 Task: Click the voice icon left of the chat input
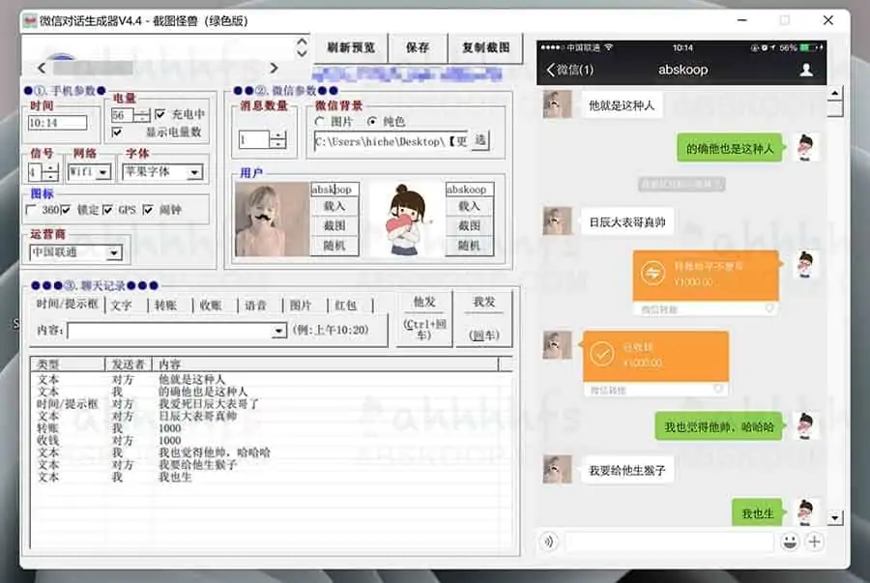(x=549, y=541)
